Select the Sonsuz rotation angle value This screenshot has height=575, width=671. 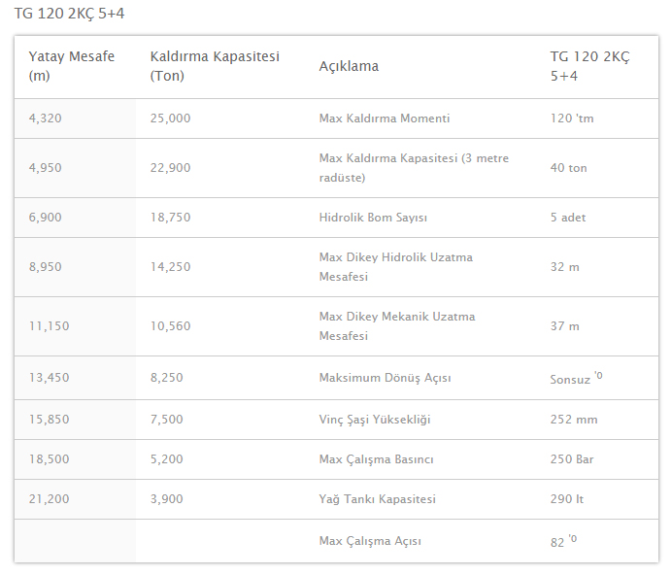[570, 379]
